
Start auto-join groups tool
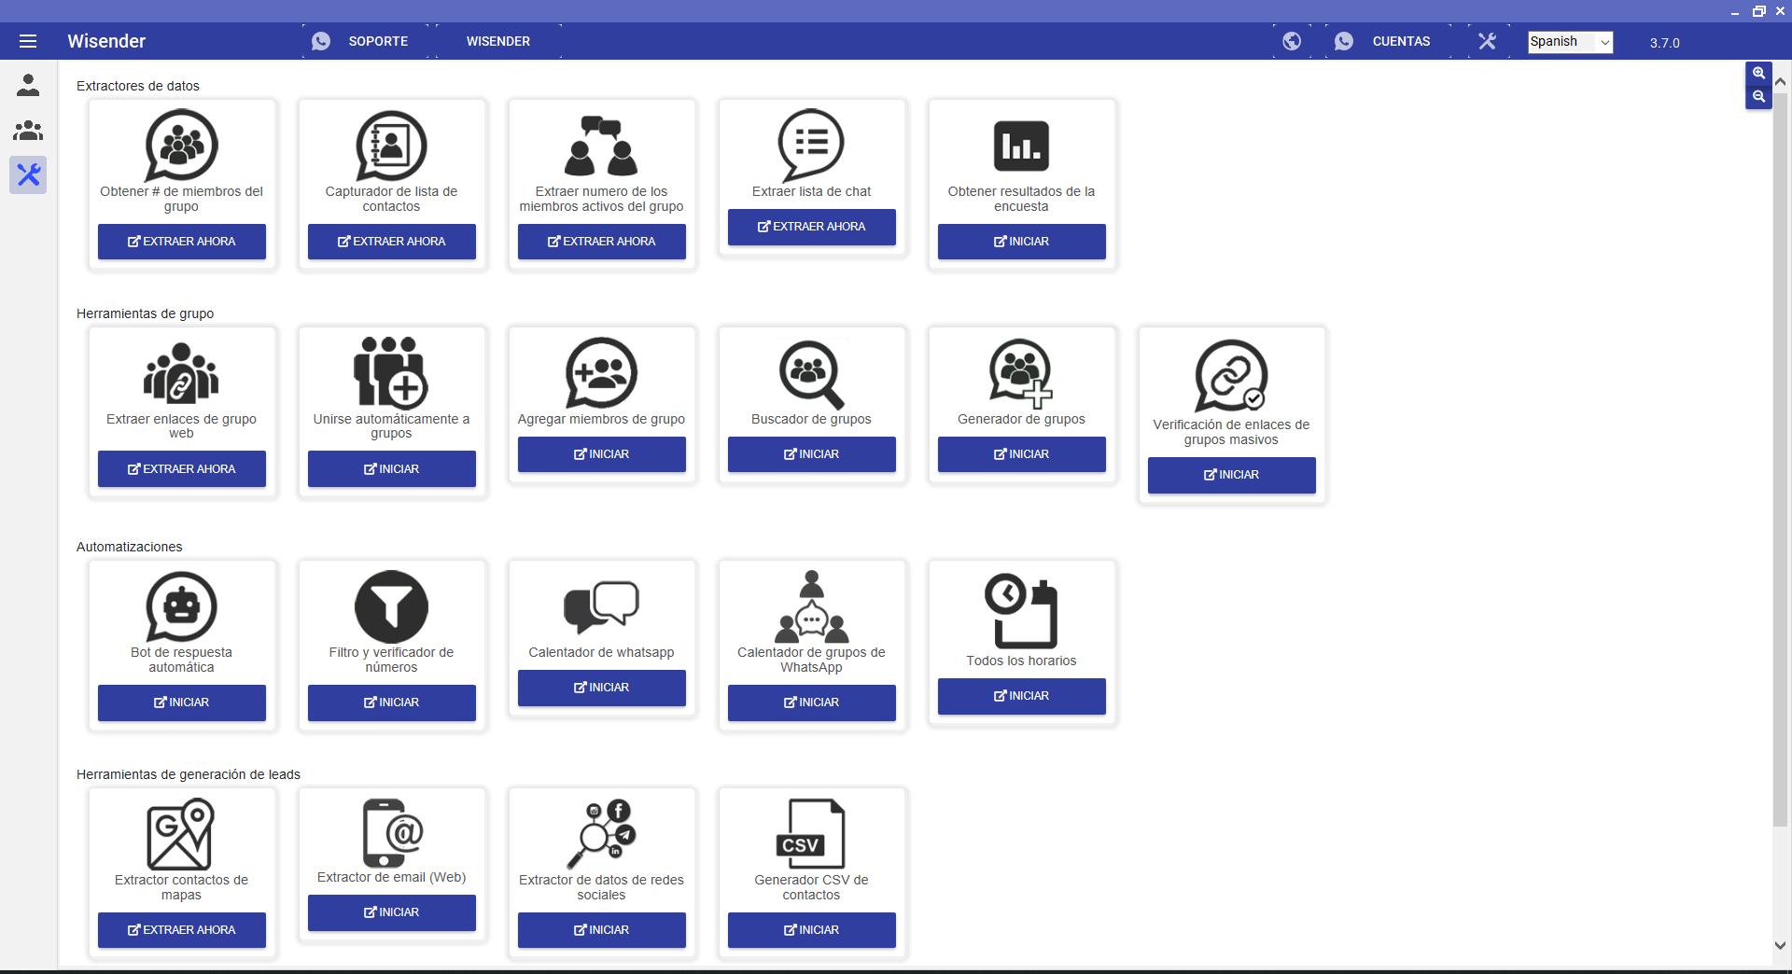coord(392,469)
